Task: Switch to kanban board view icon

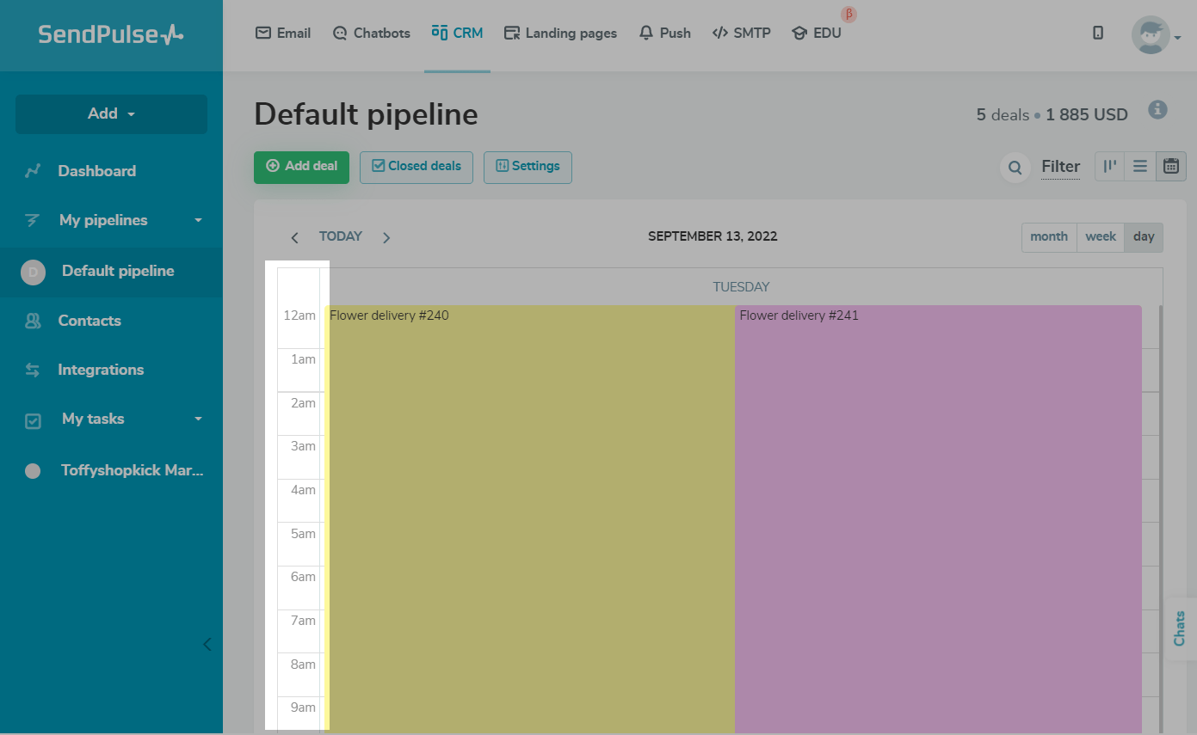Action: point(1110,167)
